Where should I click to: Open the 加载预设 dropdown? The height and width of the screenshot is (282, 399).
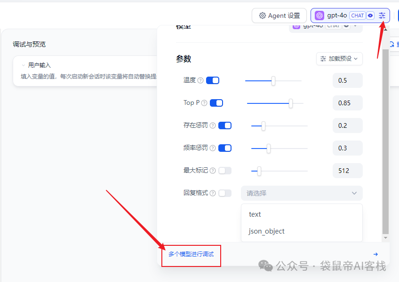(339, 59)
